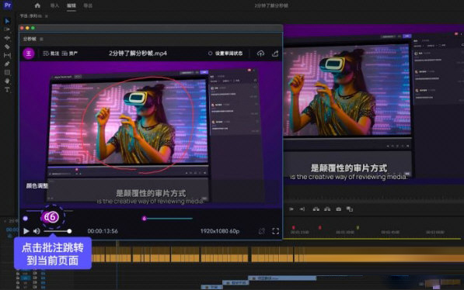The height and width of the screenshot is (290, 464).
Task: Click the Lift button in program monitor
Action: 316,209
